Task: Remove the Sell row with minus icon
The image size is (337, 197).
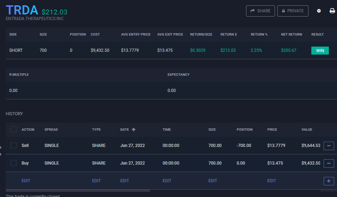Action: [x=329, y=146]
